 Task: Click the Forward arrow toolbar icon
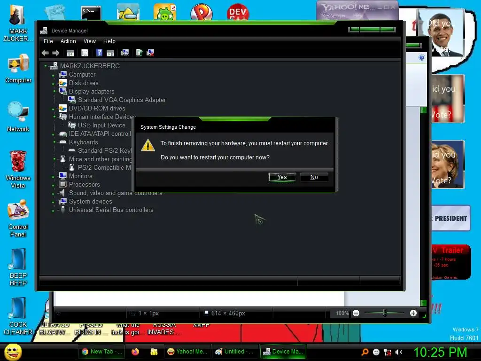55,53
